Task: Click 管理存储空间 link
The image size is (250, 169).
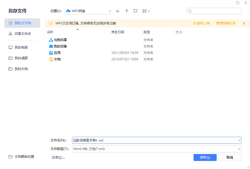Action: point(226,23)
